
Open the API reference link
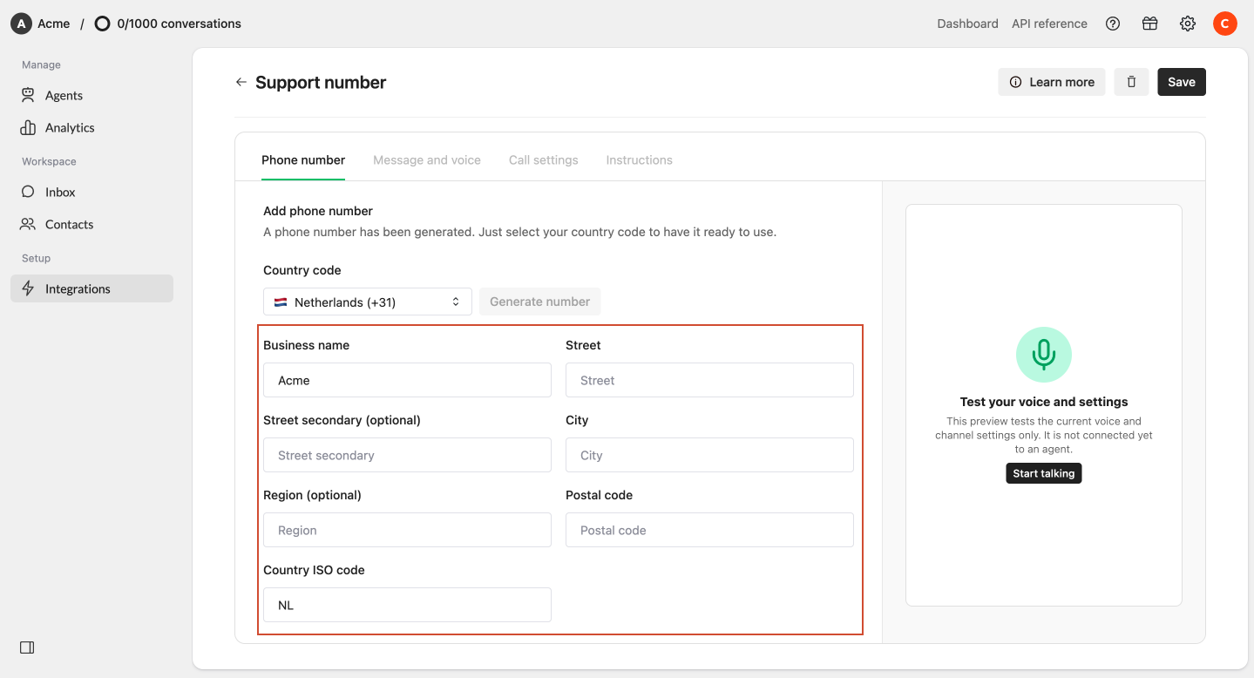click(x=1049, y=24)
